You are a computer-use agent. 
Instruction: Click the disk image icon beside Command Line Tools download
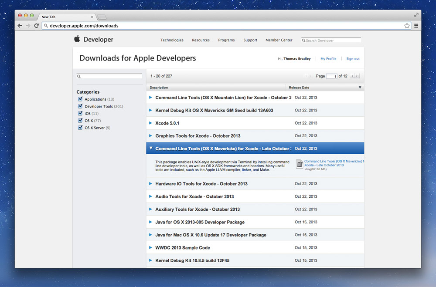click(x=300, y=164)
